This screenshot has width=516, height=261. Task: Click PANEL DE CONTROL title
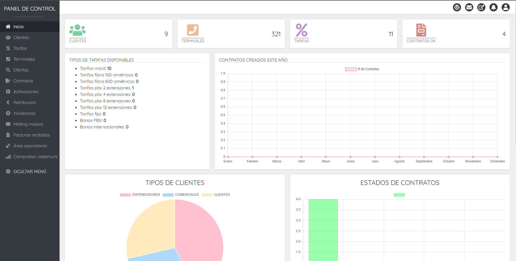pos(30,9)
